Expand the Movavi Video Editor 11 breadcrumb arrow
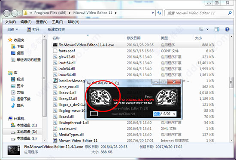 [x=116, y=13]
